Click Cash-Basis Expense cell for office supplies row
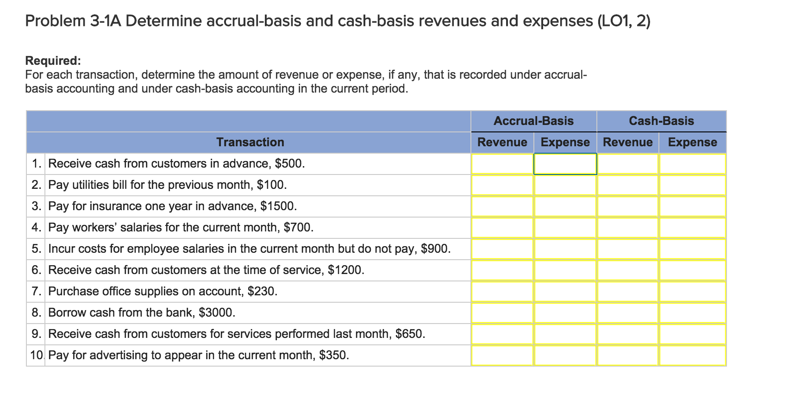 (x=693, y=292)
